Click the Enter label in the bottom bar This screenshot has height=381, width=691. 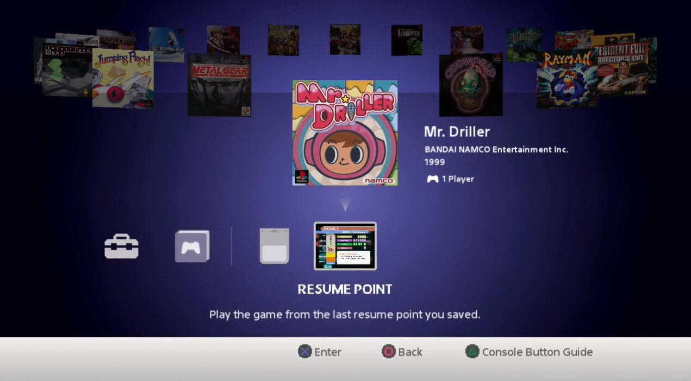(x=327, y=352)
